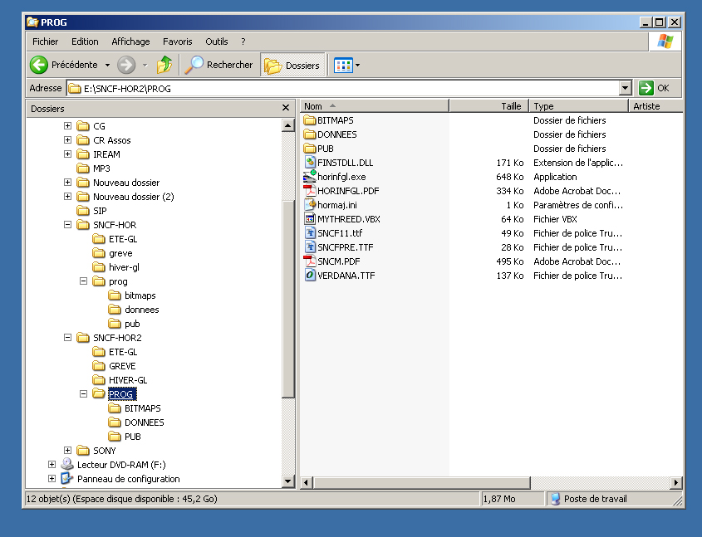Click the file list scroll left arrow

[x=307, y=482]
